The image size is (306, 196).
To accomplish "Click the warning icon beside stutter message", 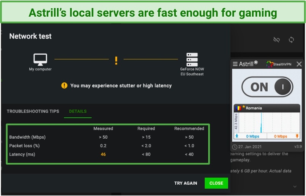I will [x=64, y=85].
